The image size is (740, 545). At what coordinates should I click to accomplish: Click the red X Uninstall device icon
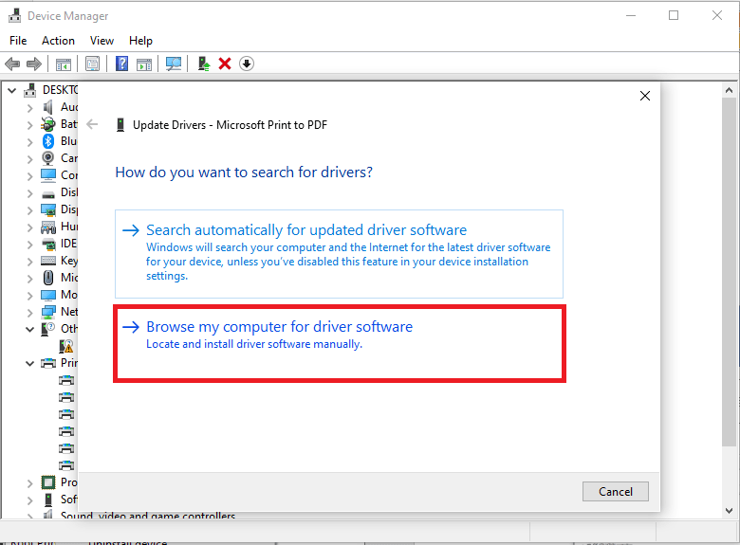(x=225, y=64)
